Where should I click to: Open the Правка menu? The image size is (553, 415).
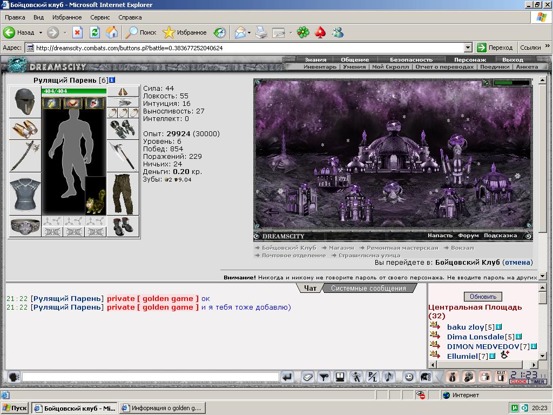coord(15,17)
